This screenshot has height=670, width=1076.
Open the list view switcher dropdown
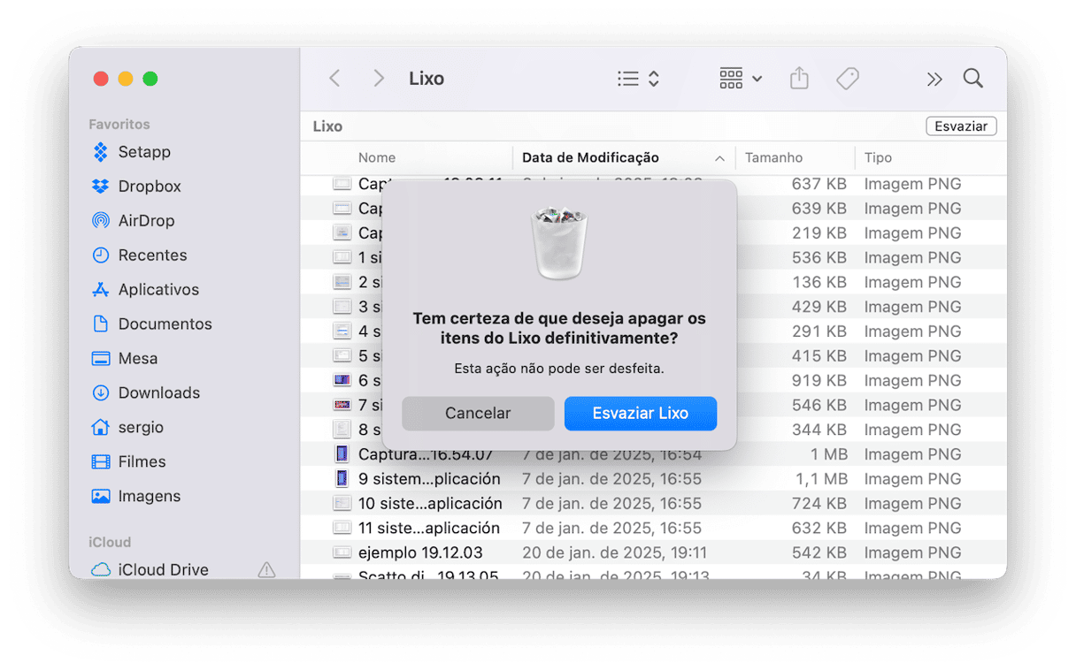click(x=638, y=79)
